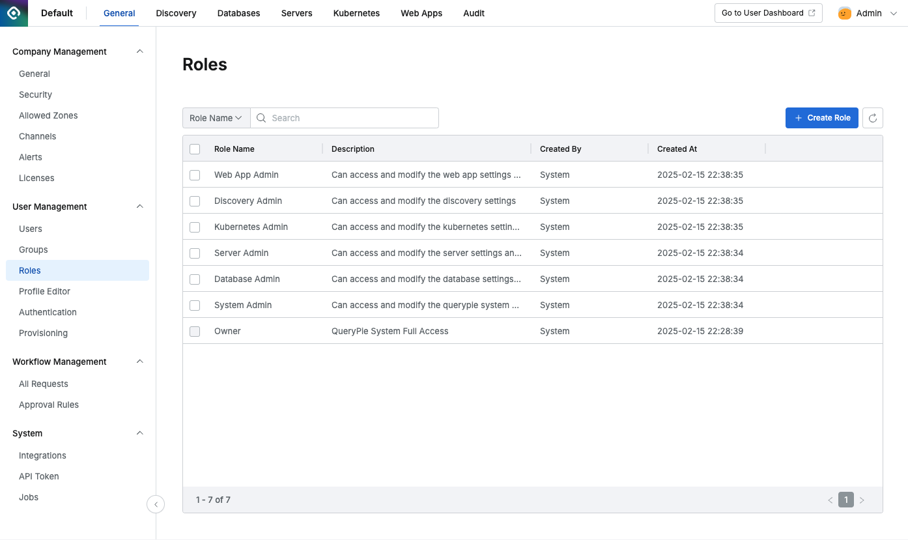The image size is (908, 540).
Task: Check the select-all checkbox in table header
Action: point(195,149)
